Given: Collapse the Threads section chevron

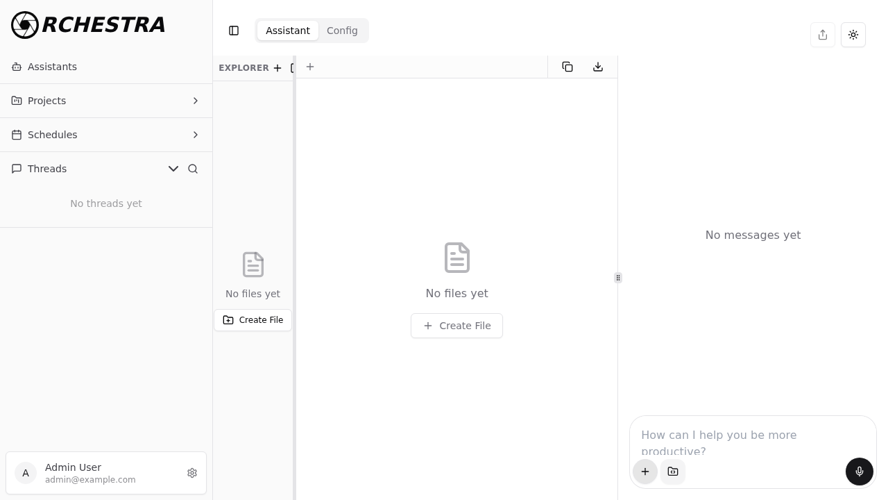Looking at the screenshot, I should pyautogui.click(x=173, y=169).
